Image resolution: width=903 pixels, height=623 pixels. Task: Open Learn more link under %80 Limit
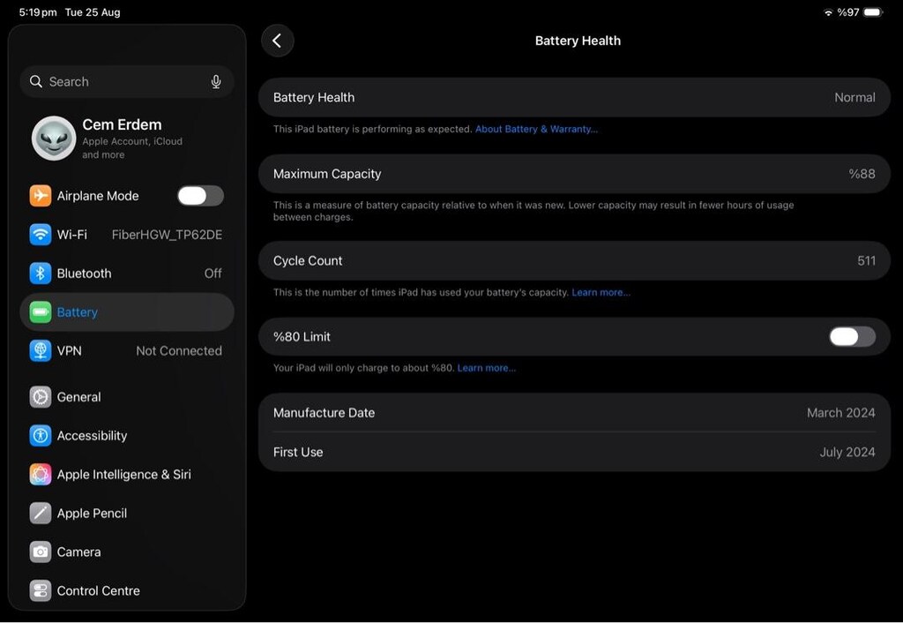pos(487,368)
